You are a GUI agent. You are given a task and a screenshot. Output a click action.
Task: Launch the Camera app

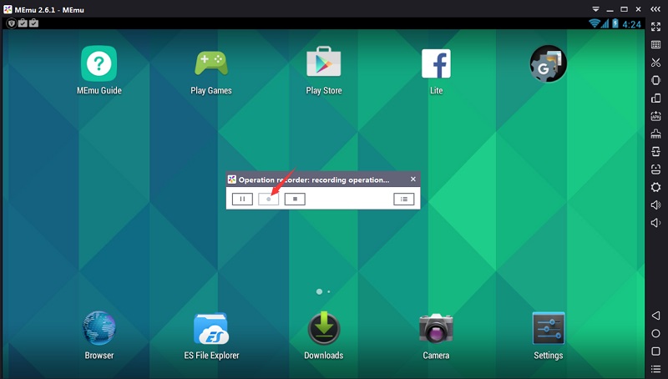436,329
